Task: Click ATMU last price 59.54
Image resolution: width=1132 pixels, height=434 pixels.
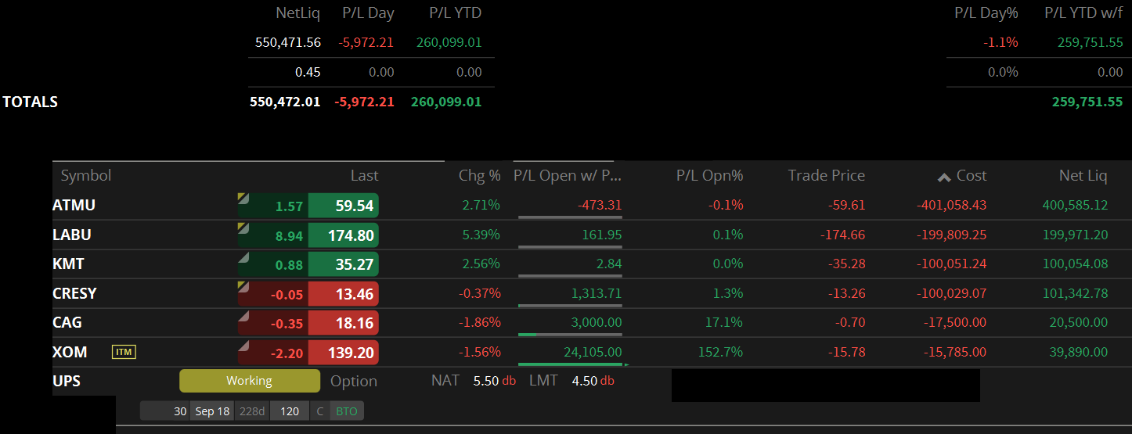Action: pos(344,206)
